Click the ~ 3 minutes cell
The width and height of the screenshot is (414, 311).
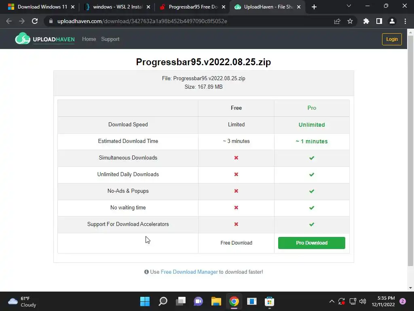coord(236,141)
